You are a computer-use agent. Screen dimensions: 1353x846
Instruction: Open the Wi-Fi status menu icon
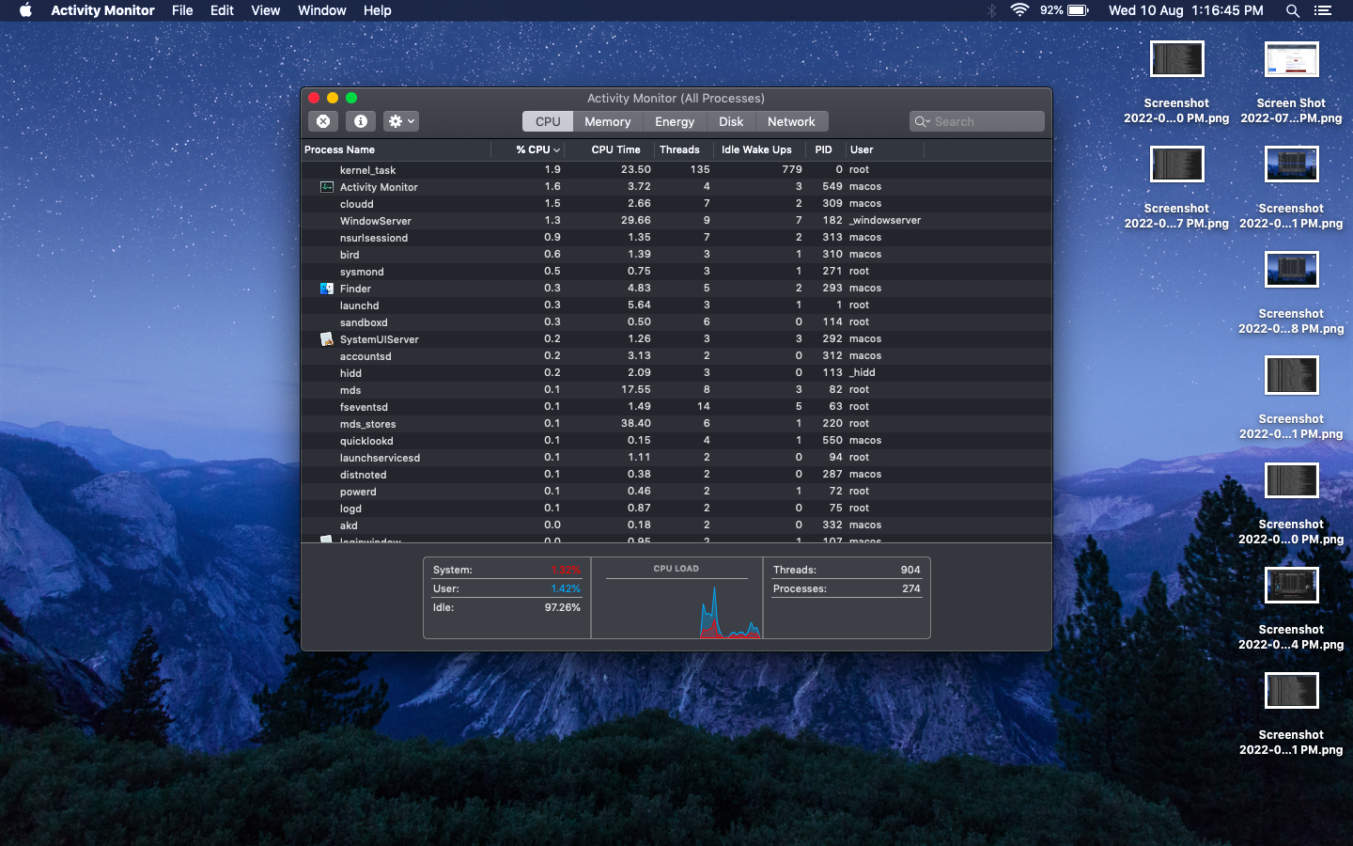(x=1019, y=10)
